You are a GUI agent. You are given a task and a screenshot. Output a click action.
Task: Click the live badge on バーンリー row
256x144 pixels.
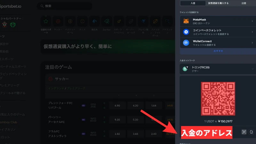84,120
